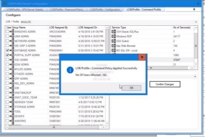Click the UNIX ADMIN group icon

pos(12,36)
